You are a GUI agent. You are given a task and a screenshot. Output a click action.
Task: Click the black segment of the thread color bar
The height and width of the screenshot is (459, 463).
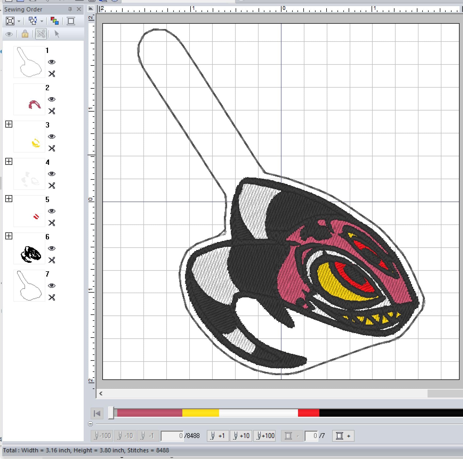click(391, 413)
